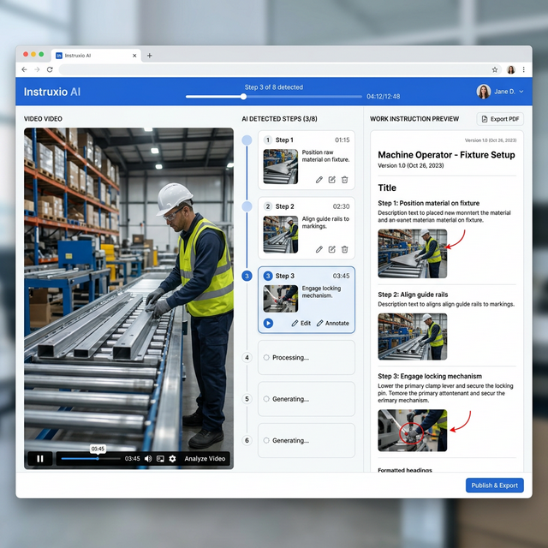Bookmark this page with the star icon
This screenshot has width=548, height=548.
(x=495, y=69)
